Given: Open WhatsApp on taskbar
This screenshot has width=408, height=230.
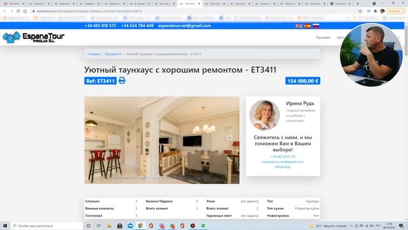Looking at the screenshot, I should coord(203,226).
